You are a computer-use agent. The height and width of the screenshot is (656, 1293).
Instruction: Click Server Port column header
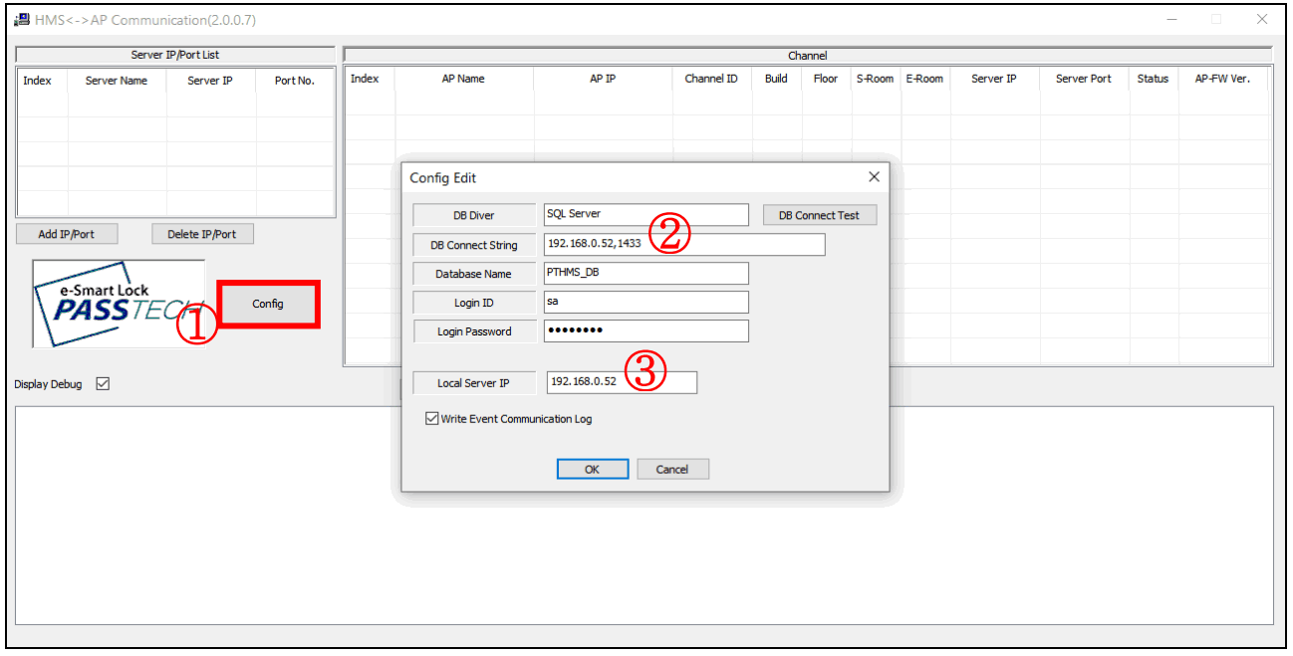1084,79
